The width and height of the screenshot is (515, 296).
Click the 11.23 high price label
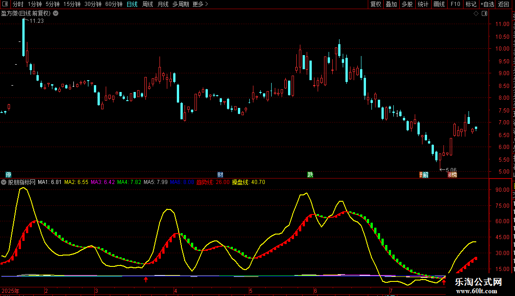point(36,20)
